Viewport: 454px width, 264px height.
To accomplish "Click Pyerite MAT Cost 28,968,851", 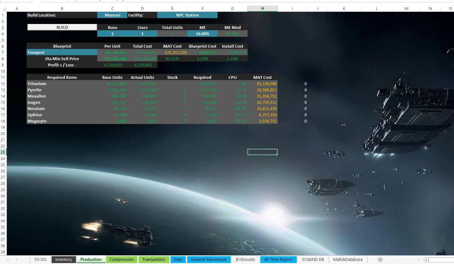I will click(262, 90).
